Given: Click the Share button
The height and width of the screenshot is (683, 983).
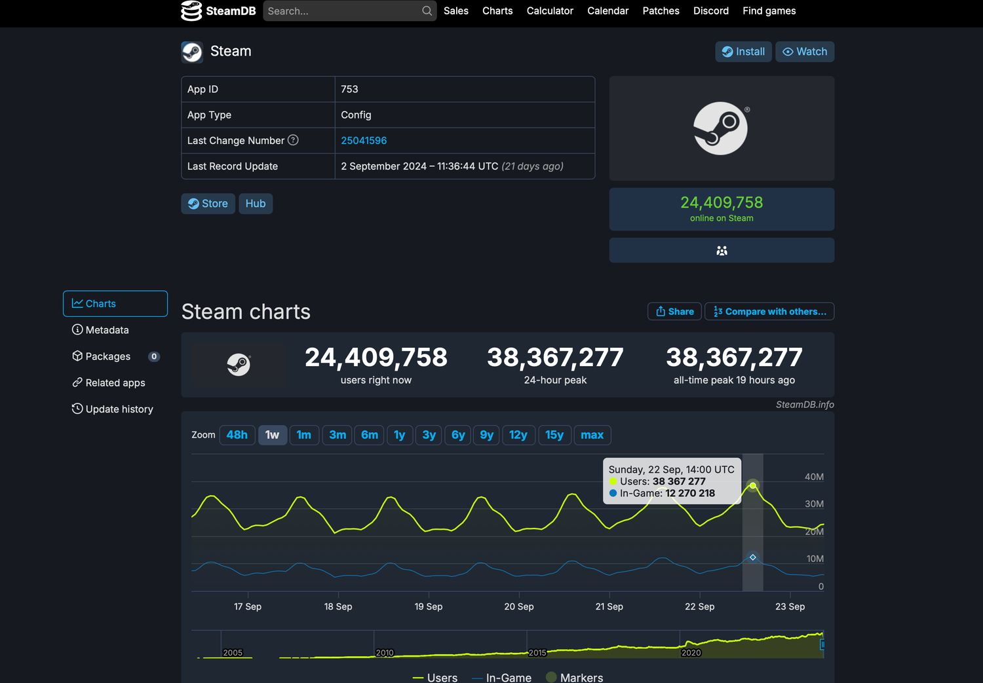Looking at the screenshot, I should click(x=674, y=312).
